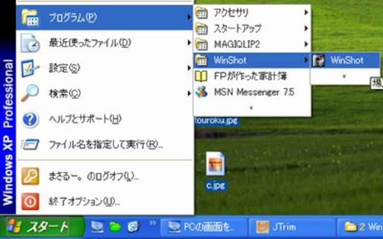Show more items in WinShot flyout

click(345, 76)
